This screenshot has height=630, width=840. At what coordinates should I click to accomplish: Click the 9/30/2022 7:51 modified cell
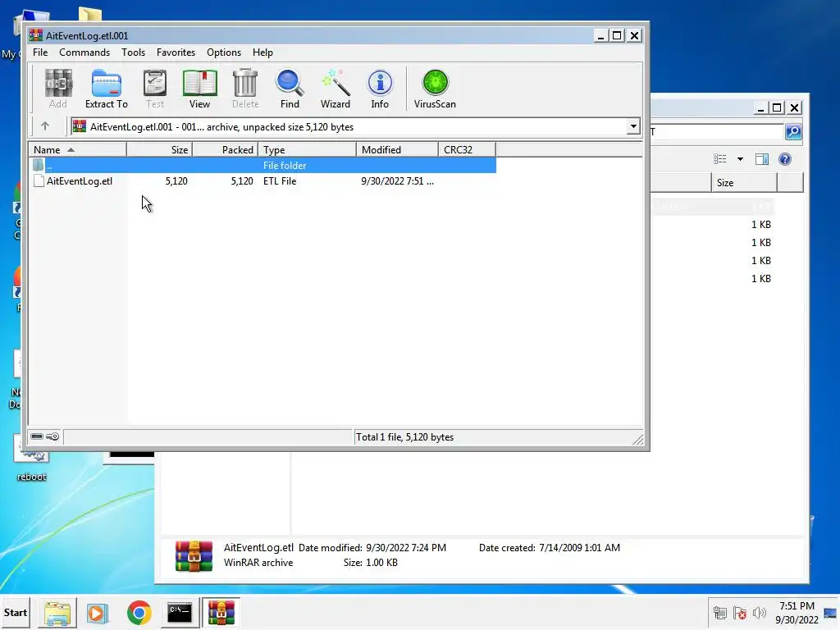(x=397, y=181)
